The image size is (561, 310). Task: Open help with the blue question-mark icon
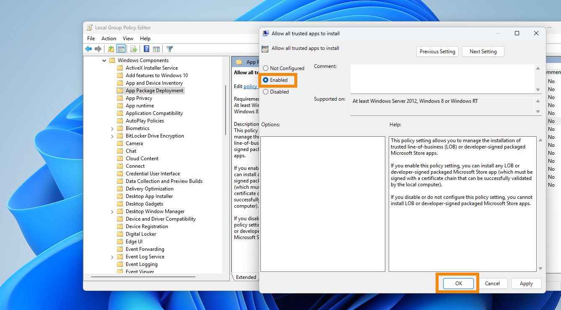(x=147, y=49)
